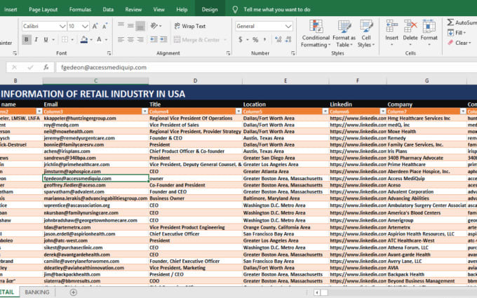Decrease decimal places

(x=288, y=39)
